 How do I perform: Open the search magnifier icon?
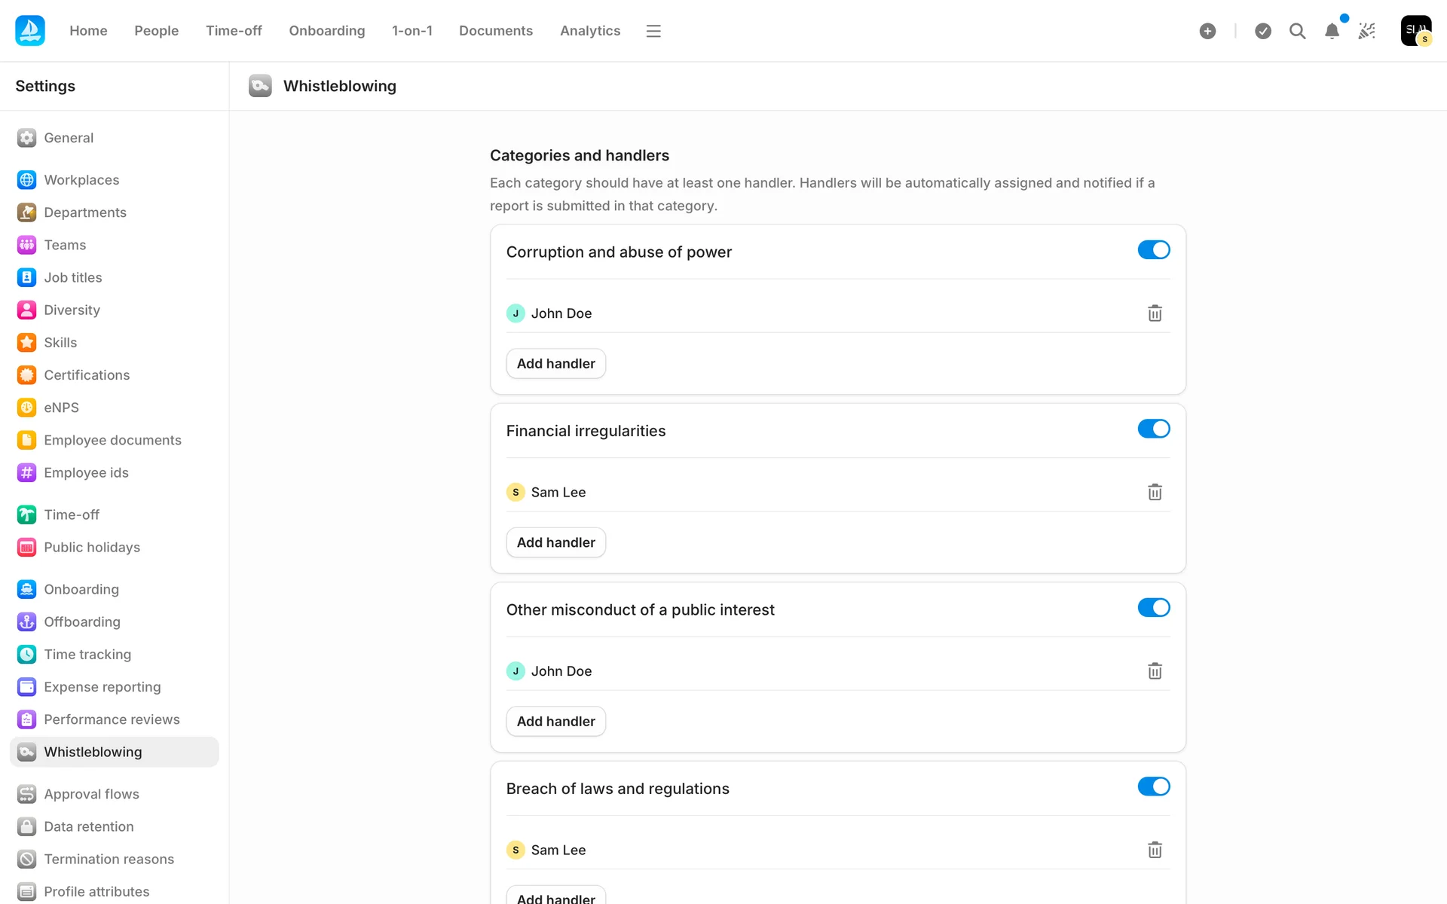coord(1297,31)
